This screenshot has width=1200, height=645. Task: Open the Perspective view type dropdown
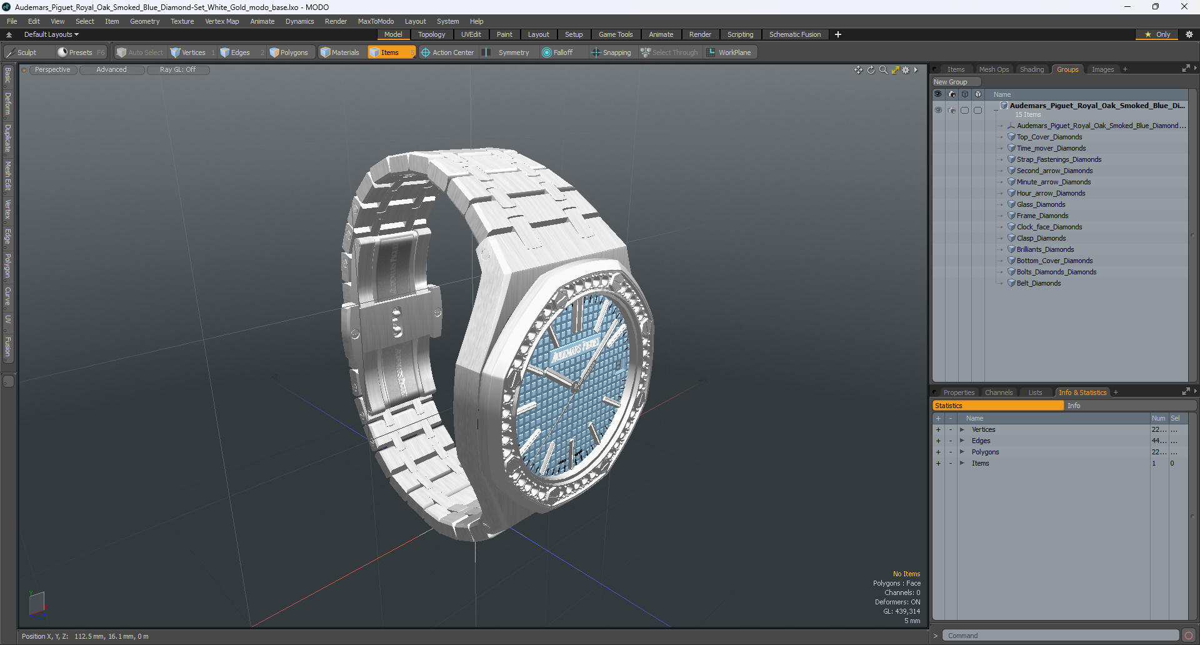pyautogui.click(x=52, y=70)
